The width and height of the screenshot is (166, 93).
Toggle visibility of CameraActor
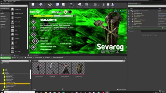point(129,17)
